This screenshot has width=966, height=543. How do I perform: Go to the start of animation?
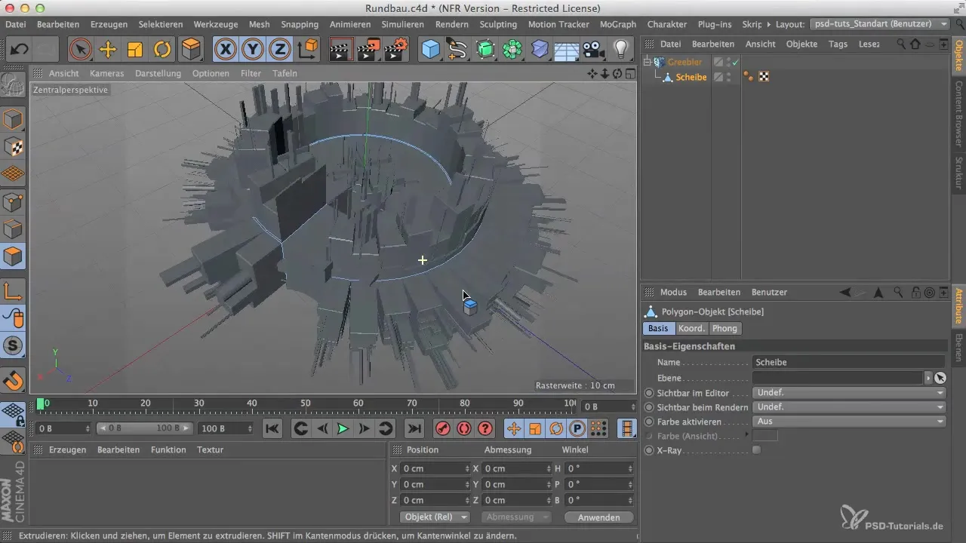[x=272, y=428]
